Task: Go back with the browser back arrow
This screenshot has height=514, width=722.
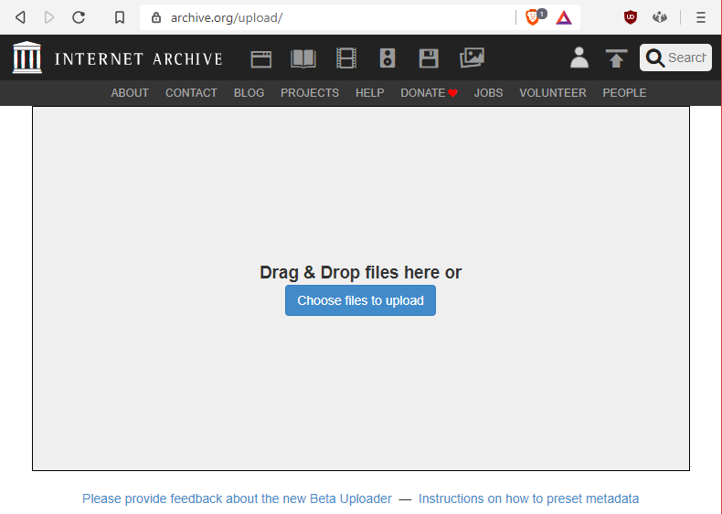Action: pyautogui.click(x=20, y=17)
